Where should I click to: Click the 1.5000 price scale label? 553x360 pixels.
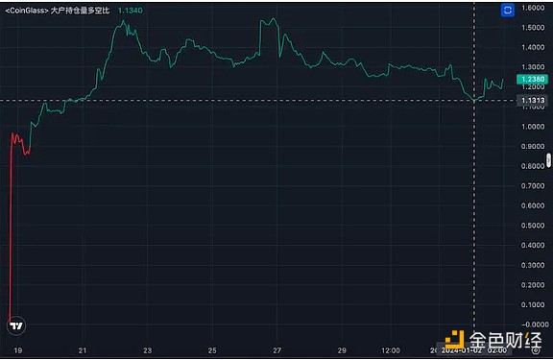533,28
